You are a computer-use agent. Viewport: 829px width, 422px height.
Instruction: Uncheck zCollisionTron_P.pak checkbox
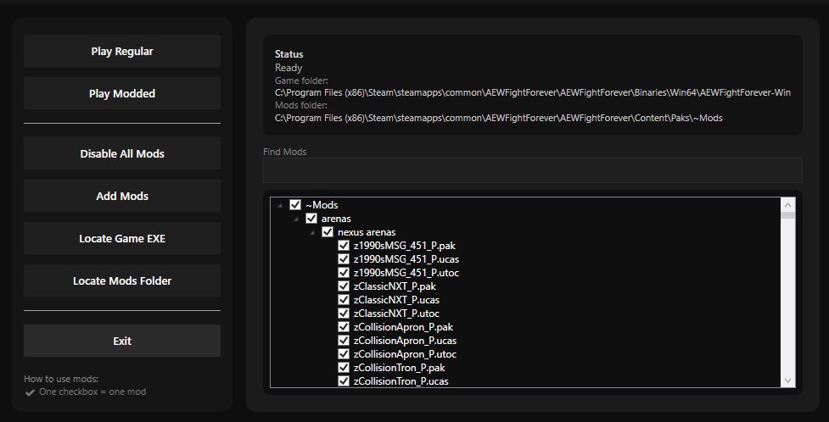344,368
